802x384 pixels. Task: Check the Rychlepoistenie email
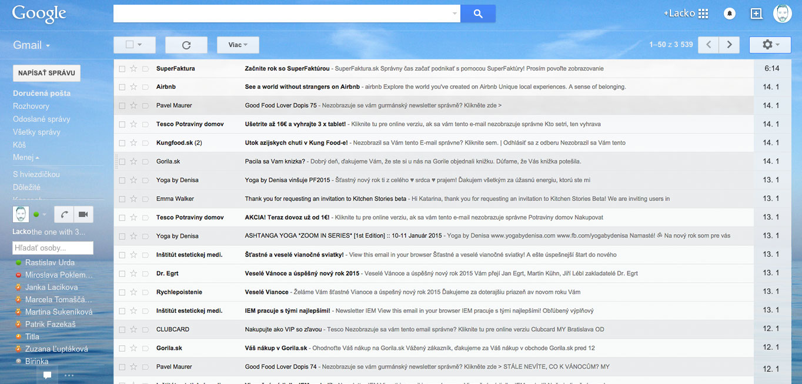pyautogui.click(x=122, y=292)
